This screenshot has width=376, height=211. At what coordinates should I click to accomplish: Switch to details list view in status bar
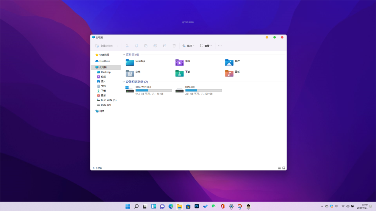point(279,168)
